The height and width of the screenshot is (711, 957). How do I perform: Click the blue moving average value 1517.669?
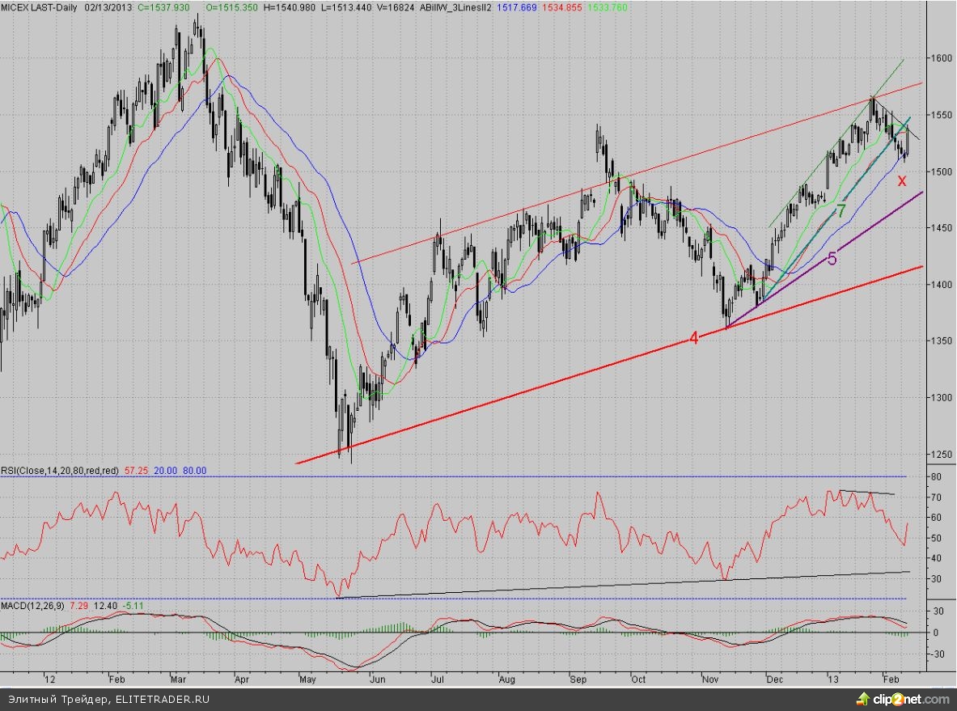[x=513, y=6]
